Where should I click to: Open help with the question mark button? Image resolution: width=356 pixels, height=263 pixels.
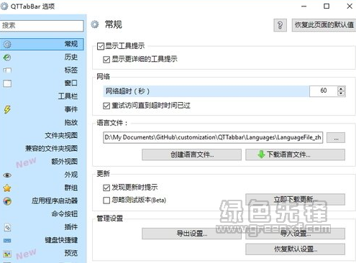click(x=280, y=25)
